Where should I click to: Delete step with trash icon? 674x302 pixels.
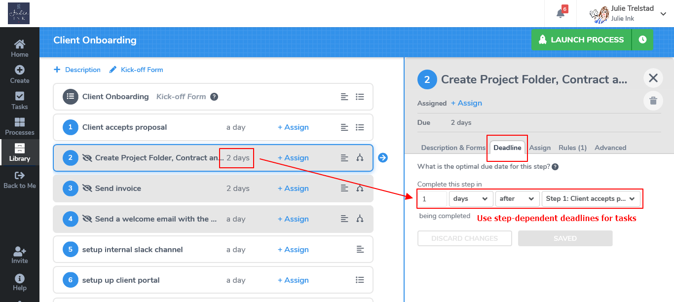(653, 101)
